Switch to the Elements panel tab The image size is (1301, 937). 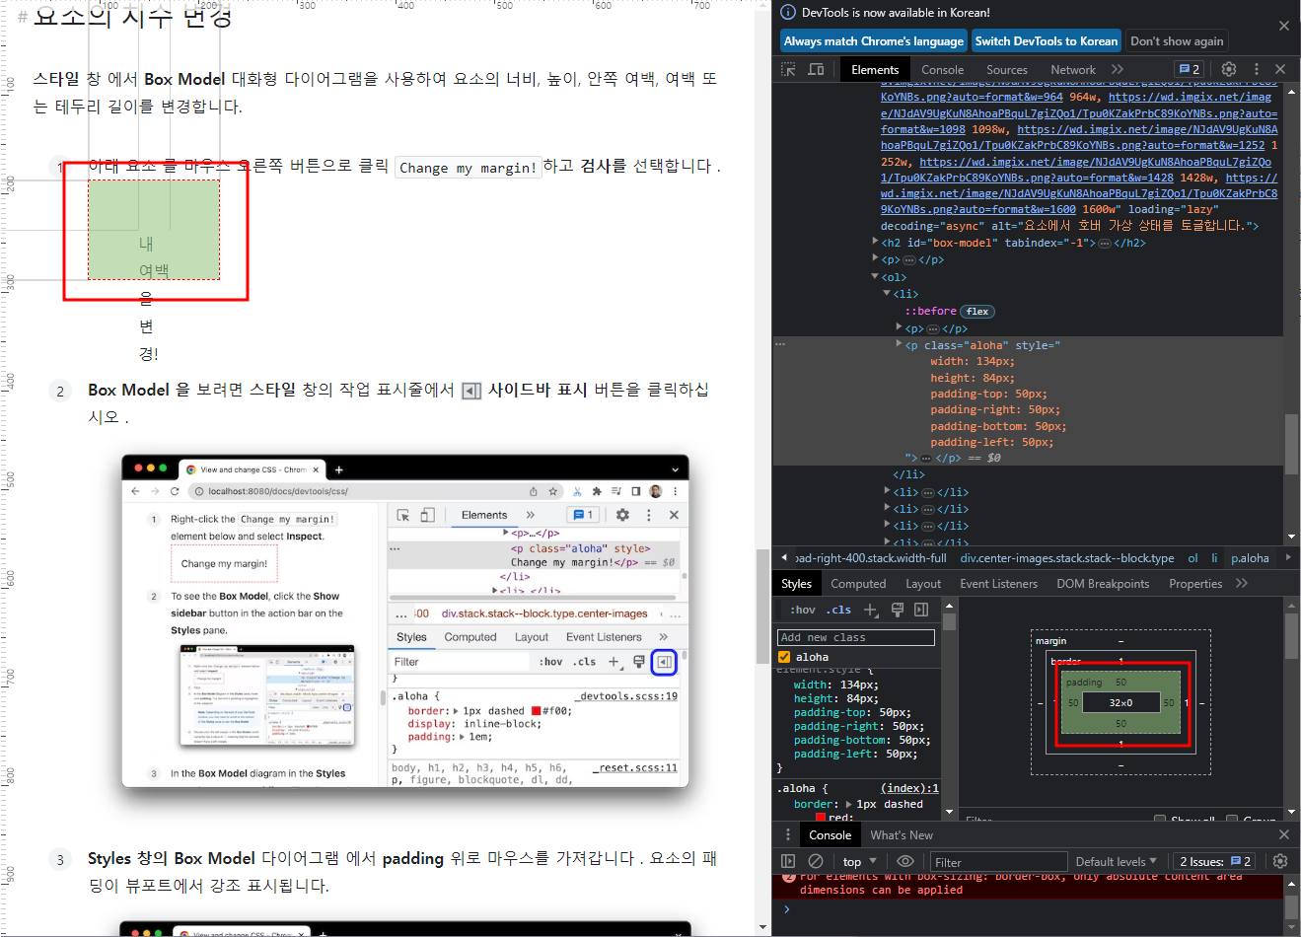pyautogui.click(x=875, y=69)
